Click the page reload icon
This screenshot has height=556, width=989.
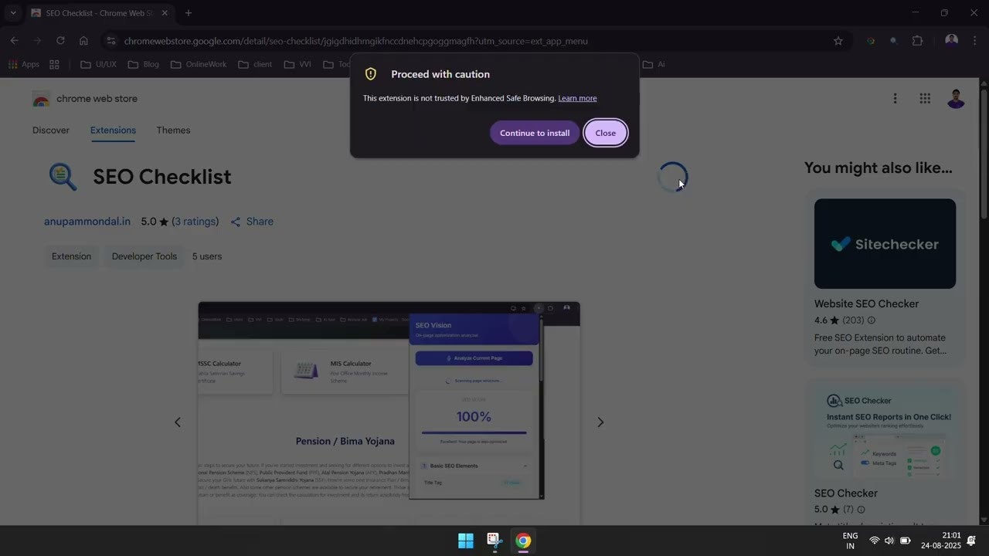[60, 41]
